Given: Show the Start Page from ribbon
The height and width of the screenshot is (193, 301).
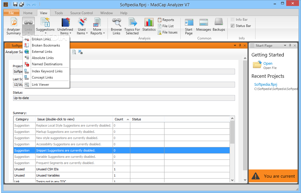Looking at the screenshot, I should pyautogui.click(x=189, y=26).
